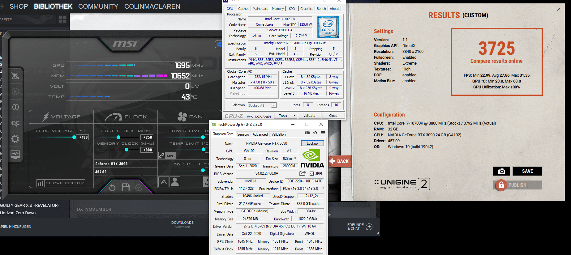
Task: Click the Steam grid view icon
Action: (x=62, y=19)
